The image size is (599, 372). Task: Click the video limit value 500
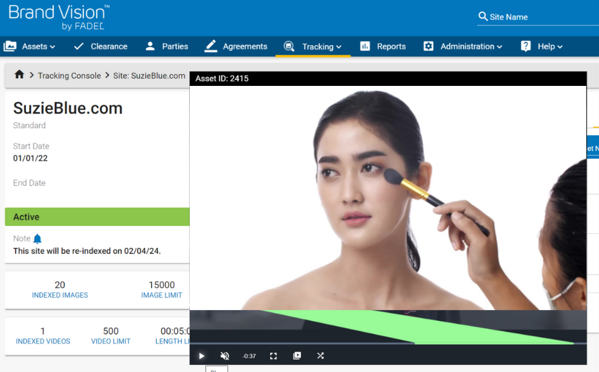pos(111,331)
